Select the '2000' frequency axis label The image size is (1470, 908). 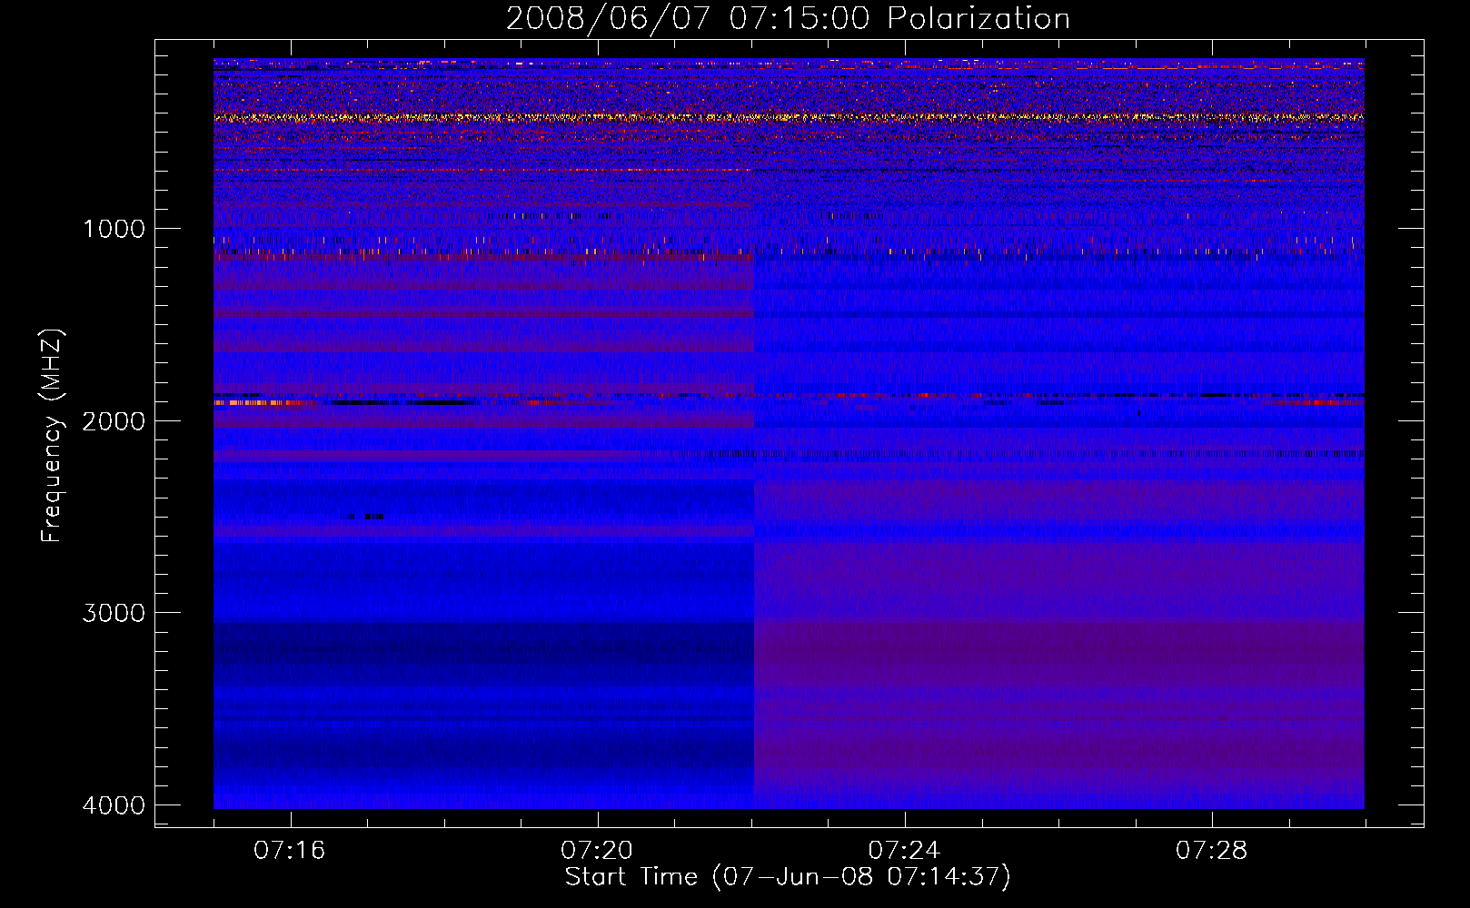[x=114, y=421]
